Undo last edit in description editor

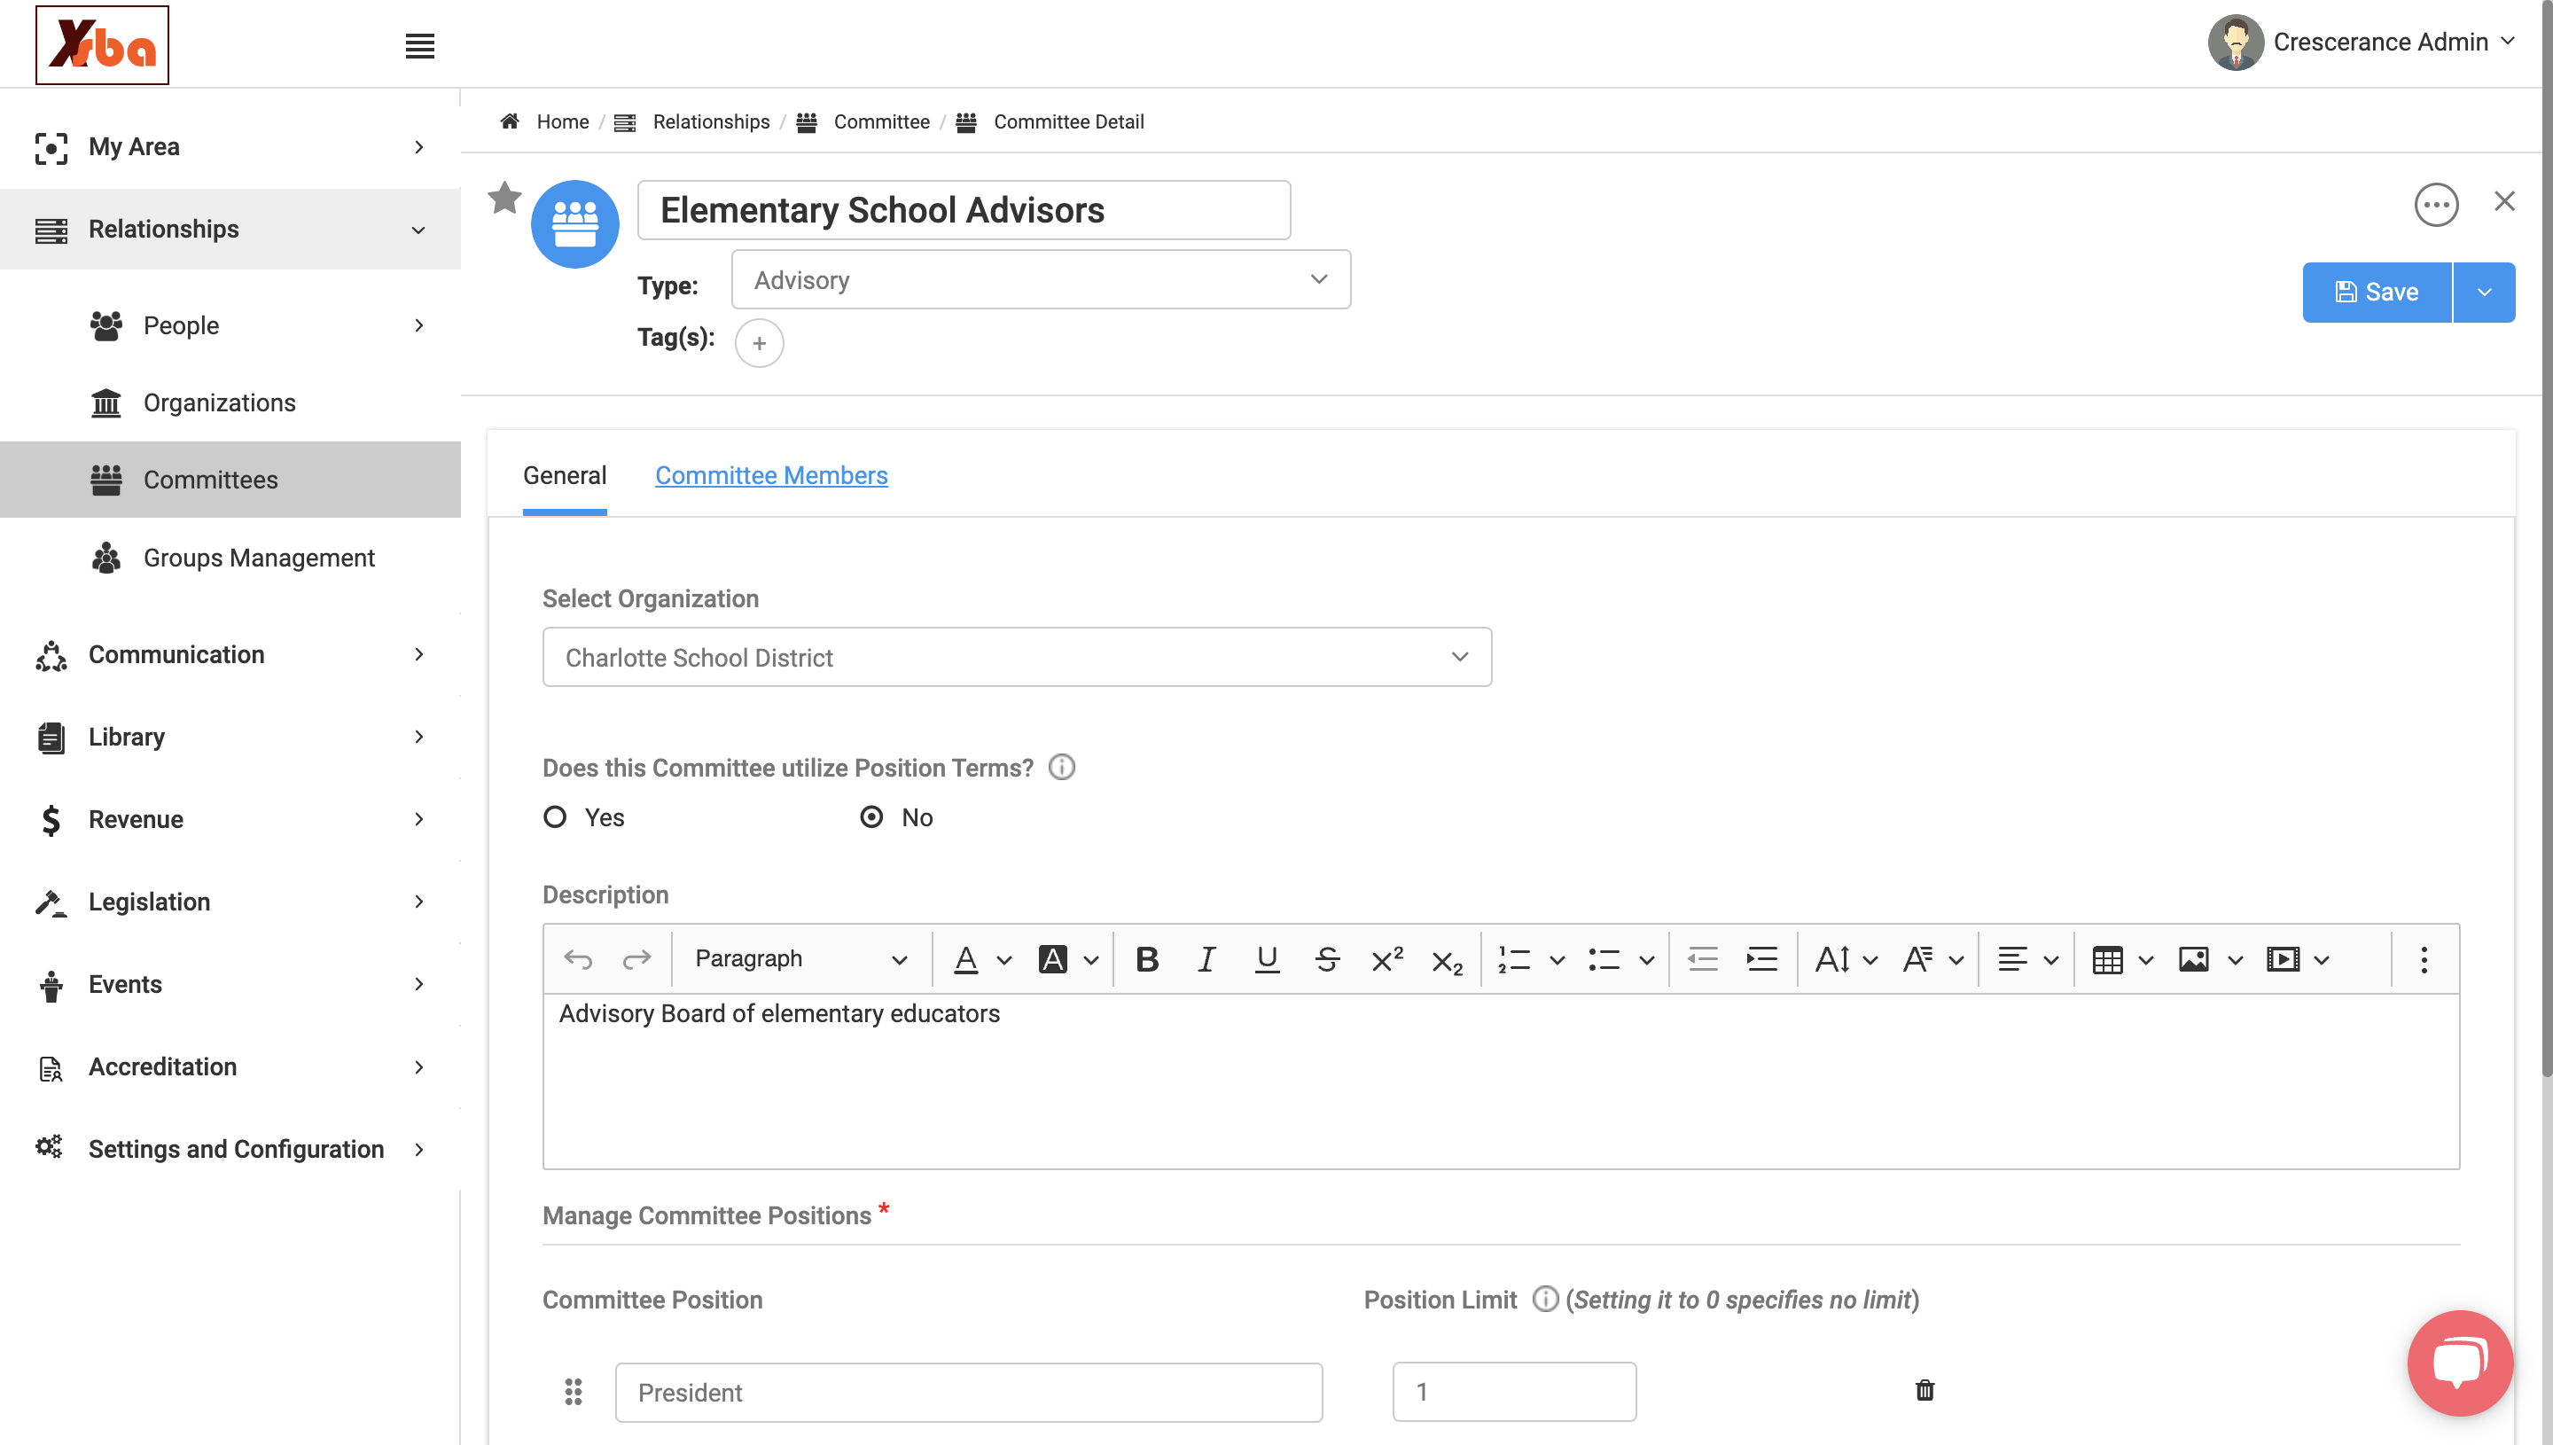coord(579,958)
